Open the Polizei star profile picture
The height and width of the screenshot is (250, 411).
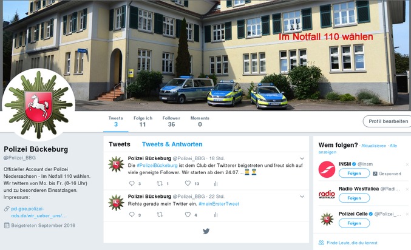tap(38, 105)
